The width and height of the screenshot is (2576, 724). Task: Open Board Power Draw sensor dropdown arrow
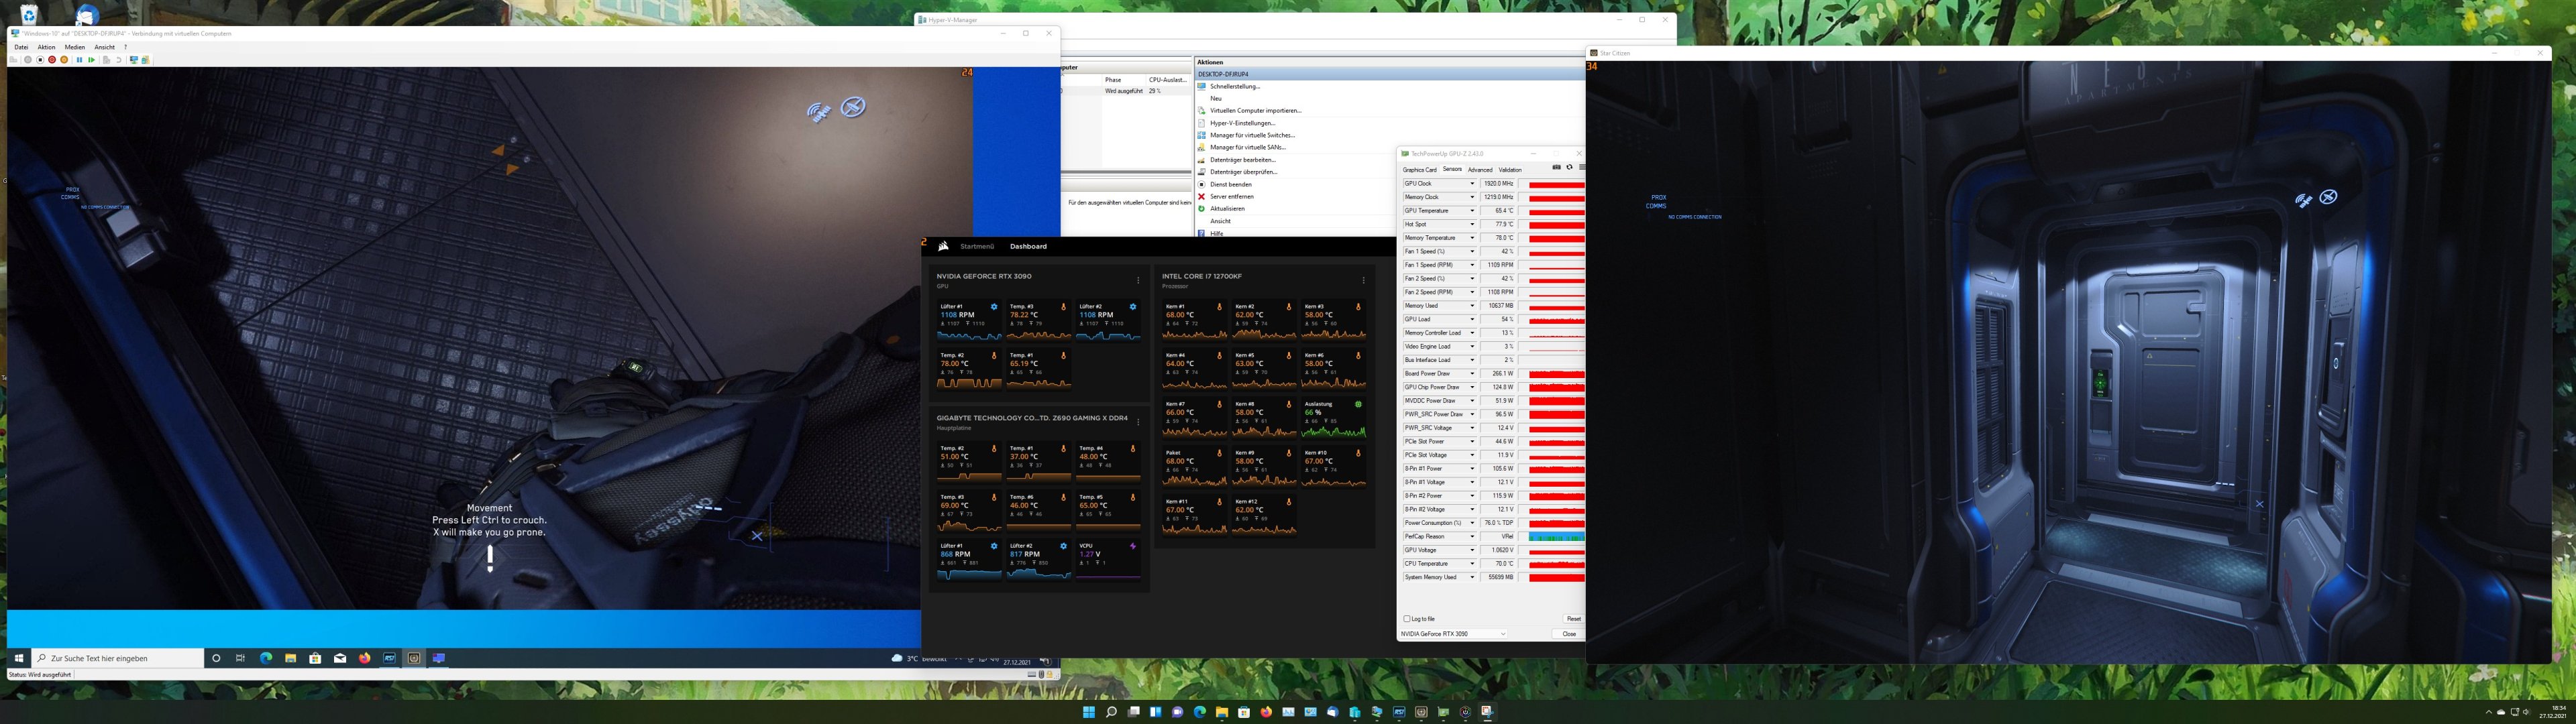click(x=1471, y=374)
